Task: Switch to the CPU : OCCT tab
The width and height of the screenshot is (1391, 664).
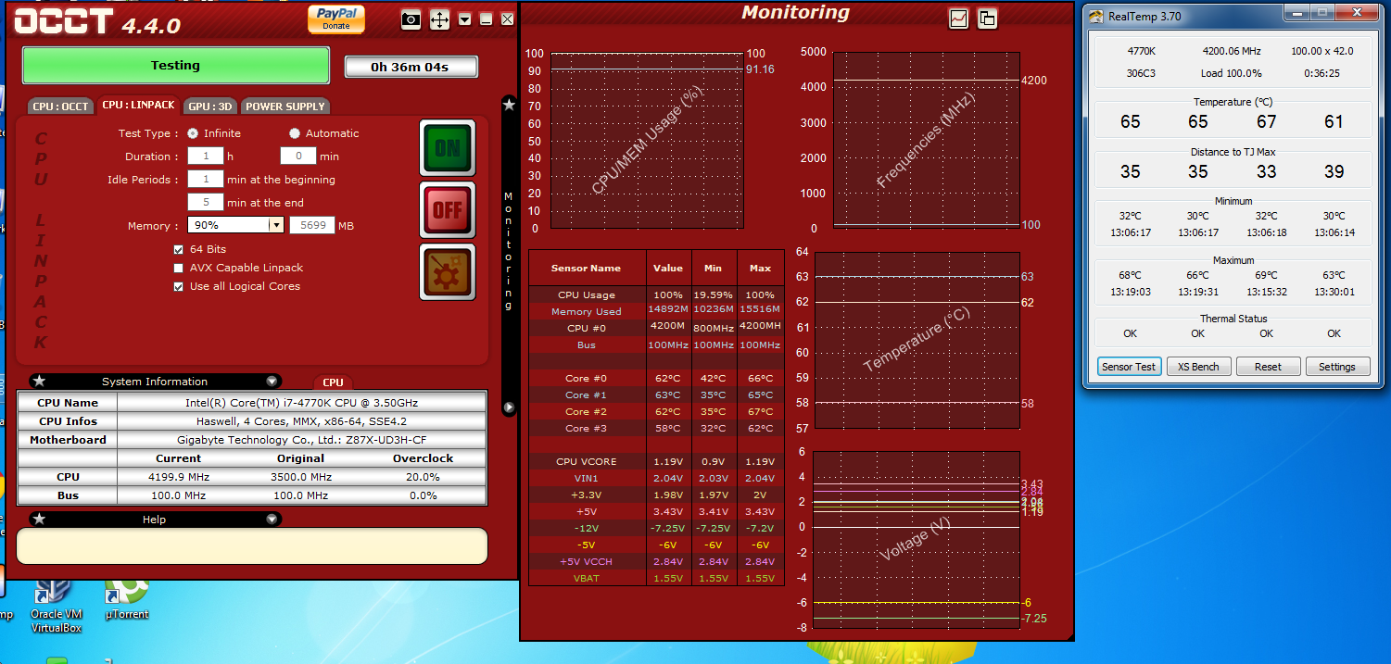Action: [60, 106]
